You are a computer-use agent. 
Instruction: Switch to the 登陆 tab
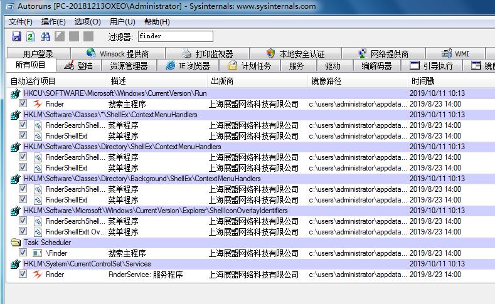tap(78, 66)
